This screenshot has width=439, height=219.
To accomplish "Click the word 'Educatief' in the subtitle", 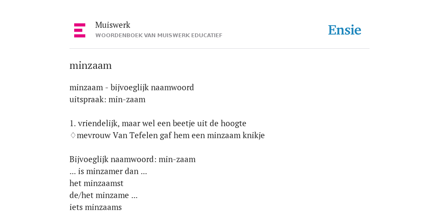I will point(207,36).
